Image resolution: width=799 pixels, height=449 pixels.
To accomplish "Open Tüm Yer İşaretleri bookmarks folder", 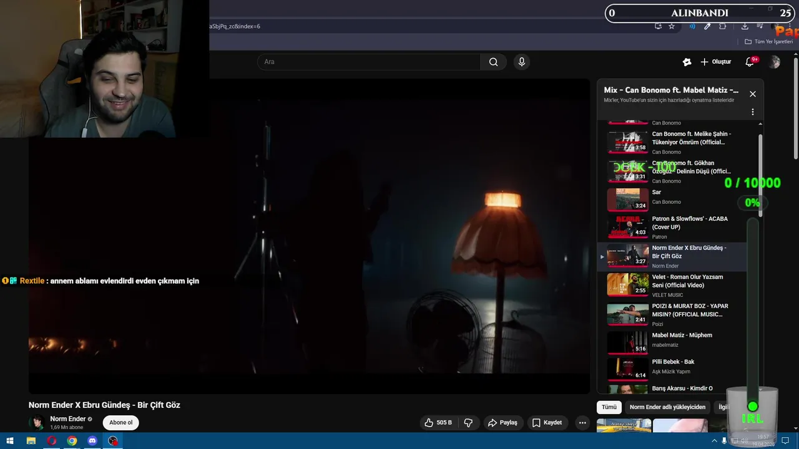I will click(768, 42).
